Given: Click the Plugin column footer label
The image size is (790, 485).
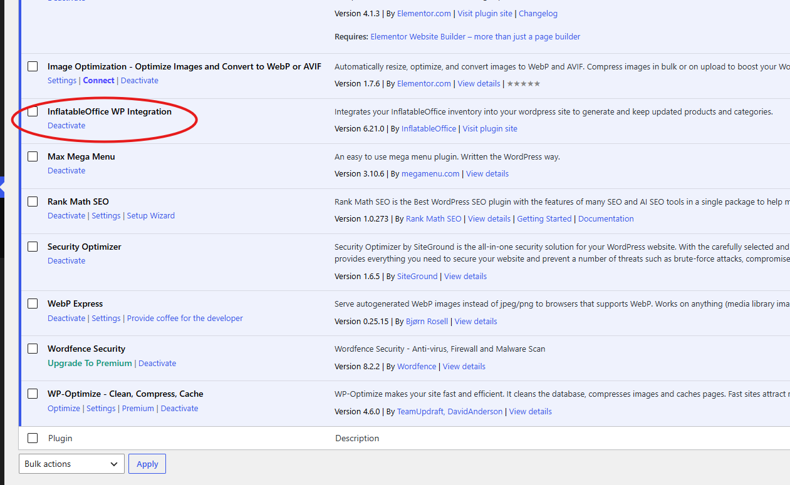Looking at the screenshot, I should pyautogui.click(x=60, y=438).
